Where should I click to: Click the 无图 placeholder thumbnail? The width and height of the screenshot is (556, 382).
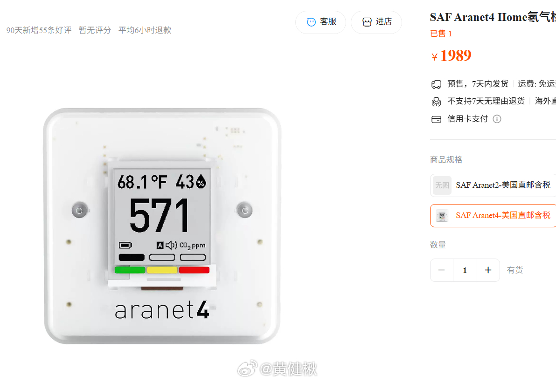point(442,185)
